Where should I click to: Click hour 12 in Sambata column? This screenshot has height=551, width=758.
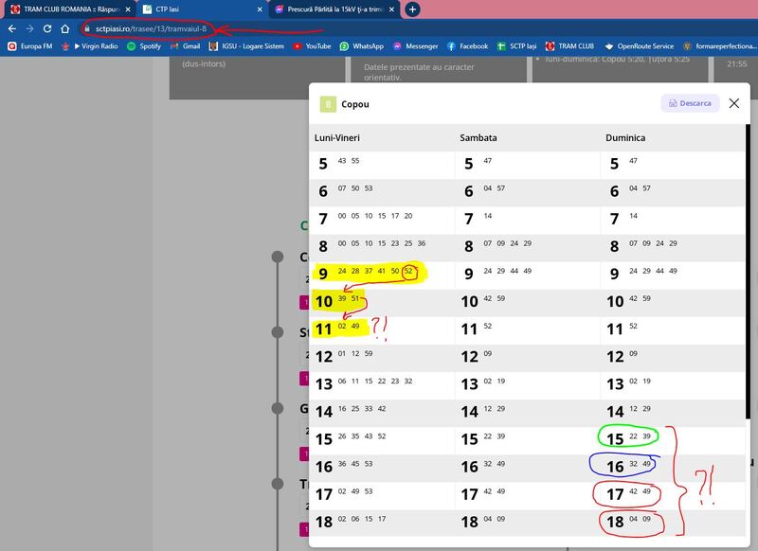tap(469, 357)
